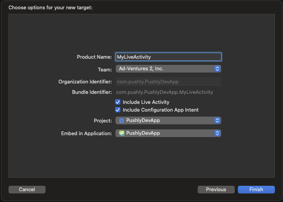The image size is (283, 202).
Task: Click the Bundle Identifier value text
Action: (x=164, y=92)
